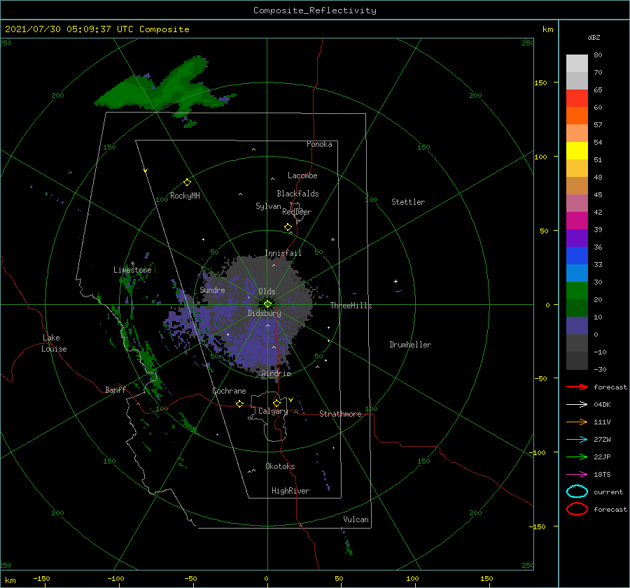Click the Sylvan label
Viewport: 630px width, 588px height.
pyautogui.click(x=268, y=206)
